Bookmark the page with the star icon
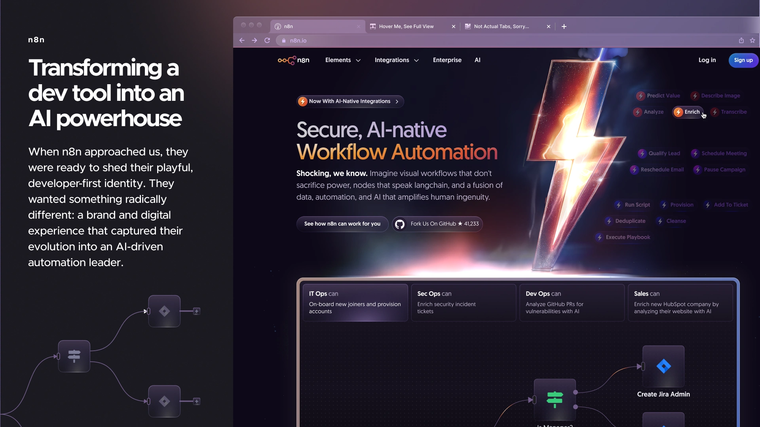This screenshot has width=760, height=427. pyautogui.click(x=752, y=40)
